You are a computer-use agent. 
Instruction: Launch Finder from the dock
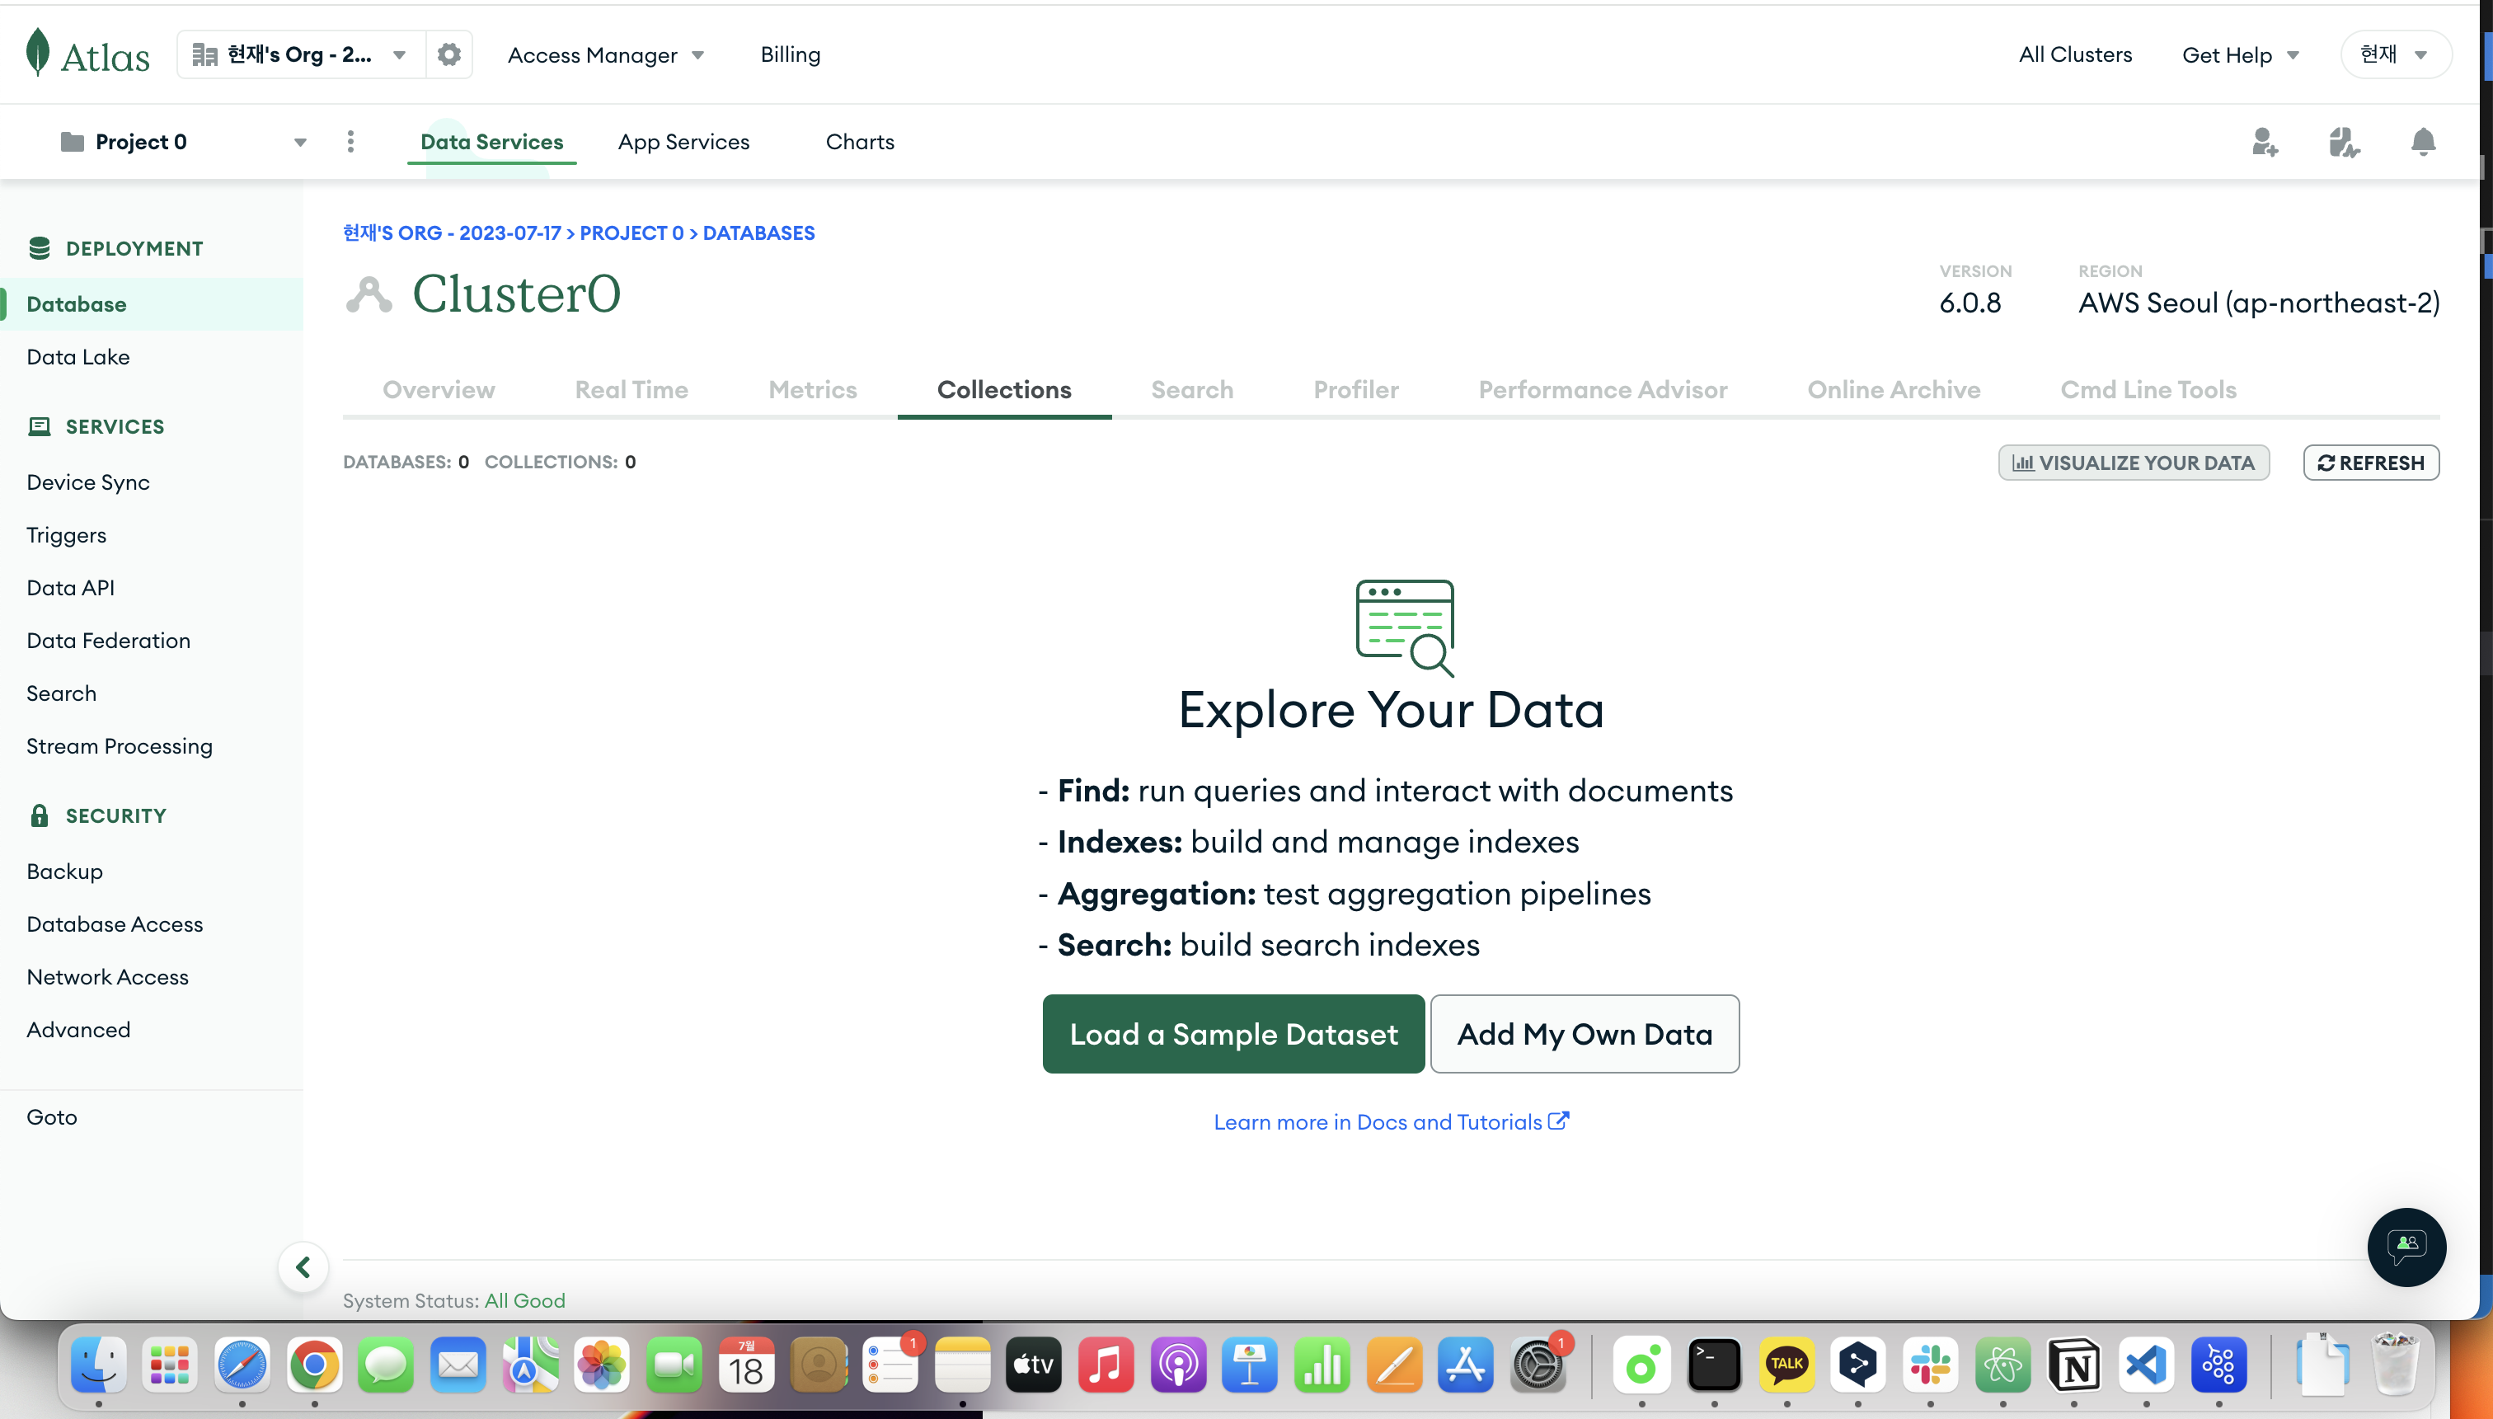pyautogui.click(x=98, y=1365)
